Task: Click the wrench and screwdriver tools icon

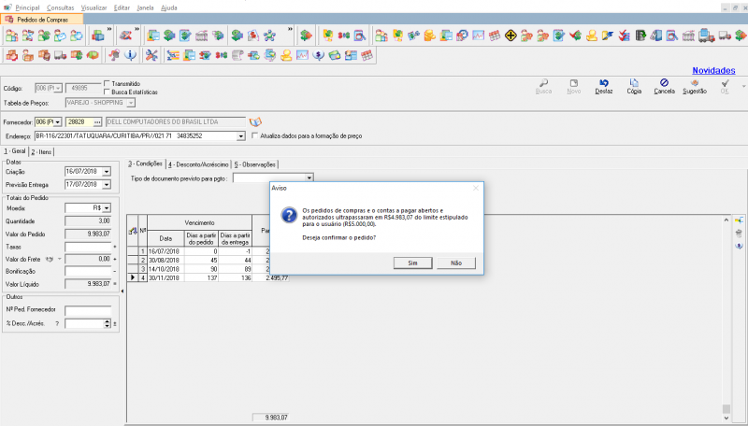Action: pos(151,55)
